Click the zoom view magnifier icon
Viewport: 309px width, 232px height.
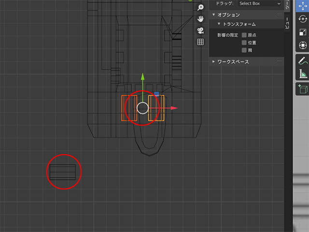click(200, 8)
